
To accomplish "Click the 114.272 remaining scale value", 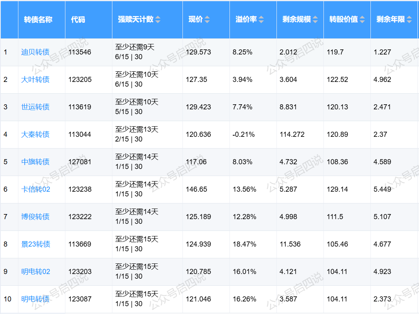I will (292, 134).
